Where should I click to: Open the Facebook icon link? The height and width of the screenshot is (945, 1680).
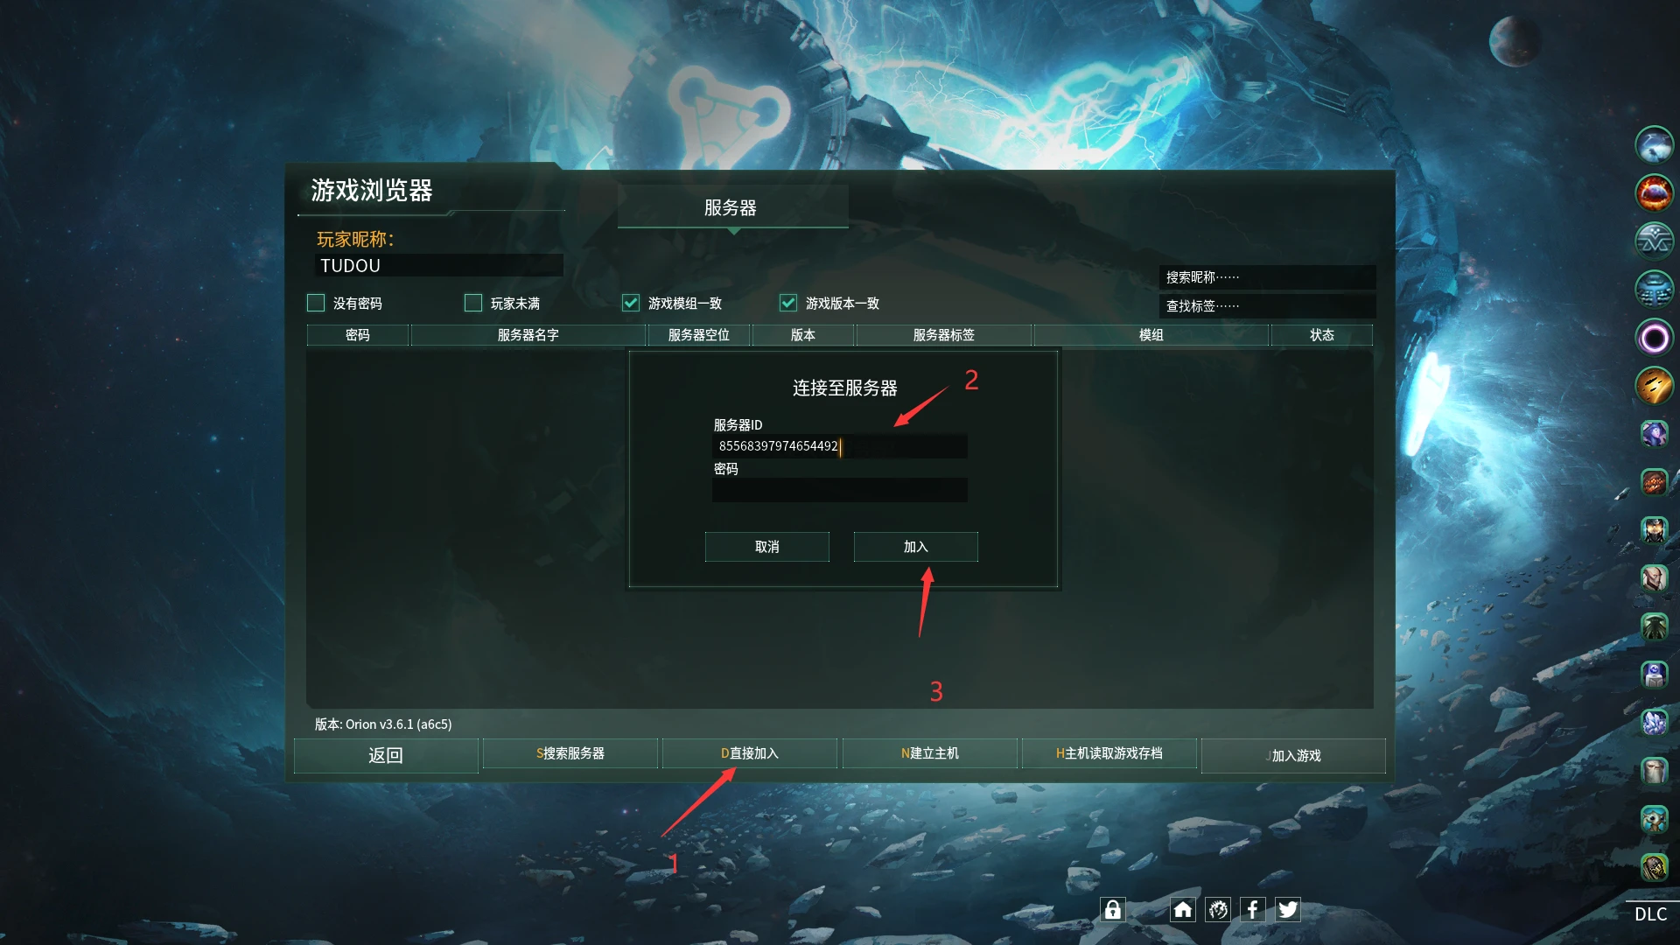1252,909
